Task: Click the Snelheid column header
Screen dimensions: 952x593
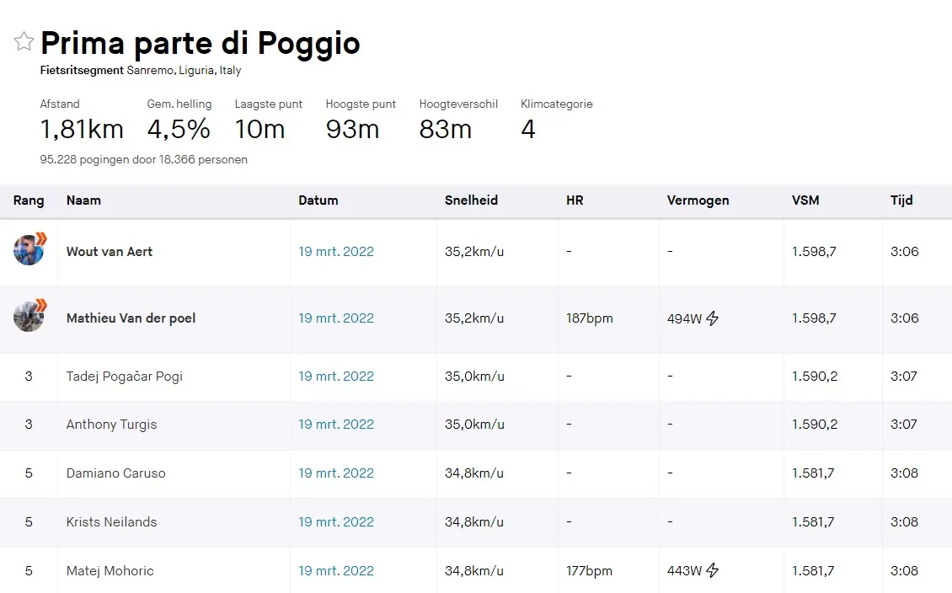Action: [471, 200]
